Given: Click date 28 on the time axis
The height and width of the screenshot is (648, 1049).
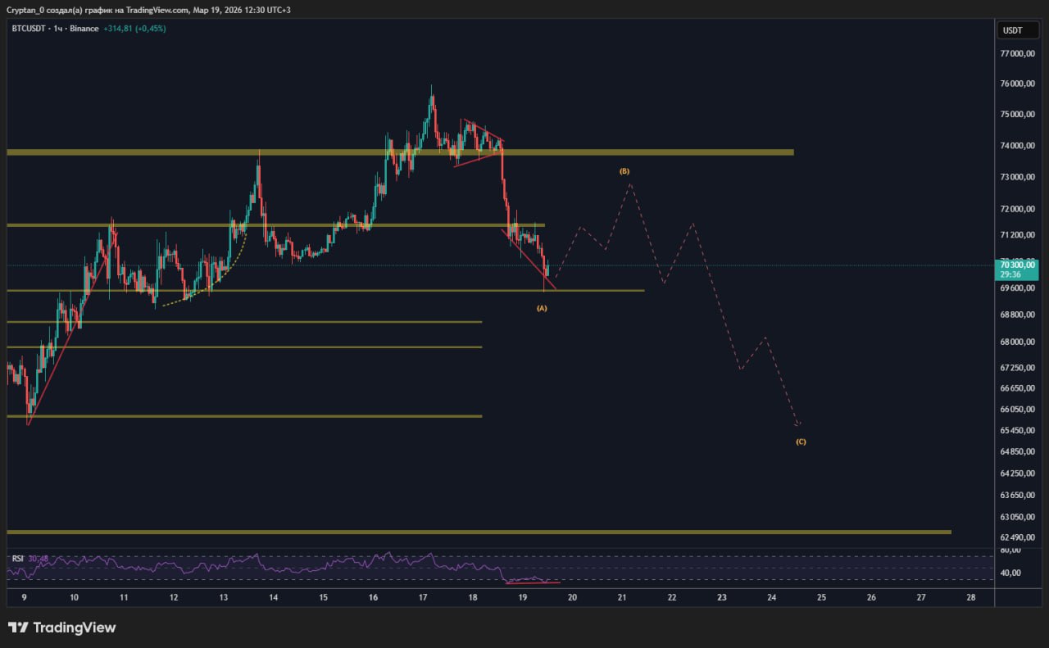Looking at the screenshot, I should (970, 597).
